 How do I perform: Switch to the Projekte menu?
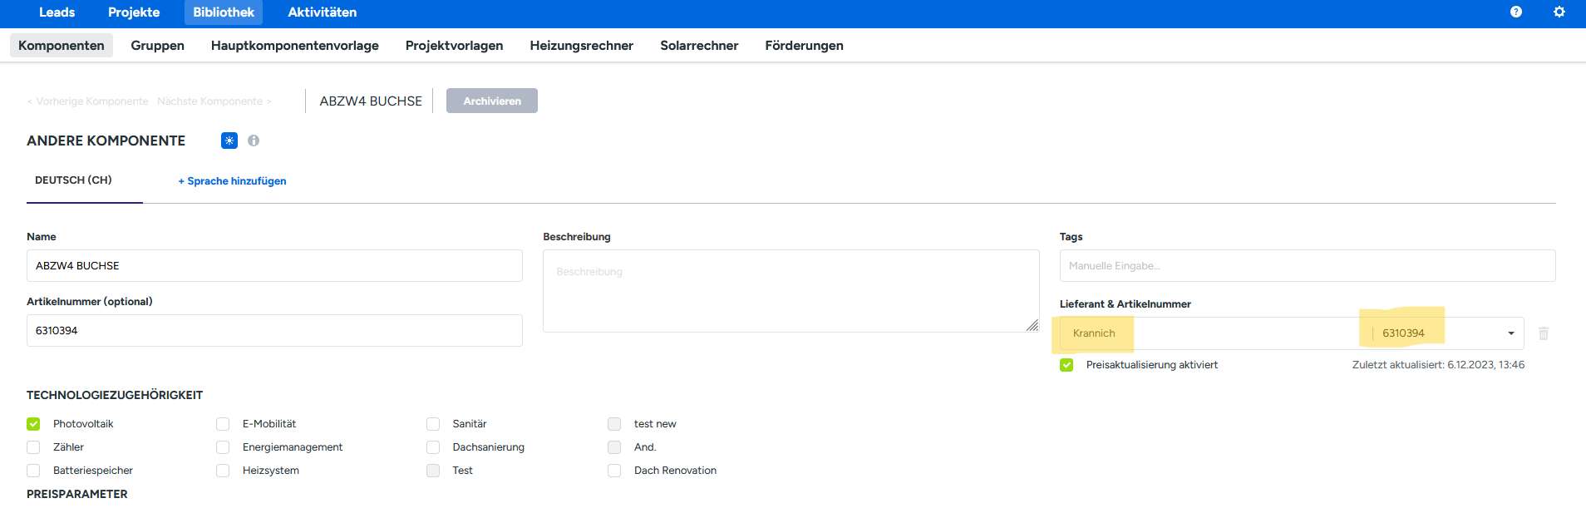(x=134, y=12)
